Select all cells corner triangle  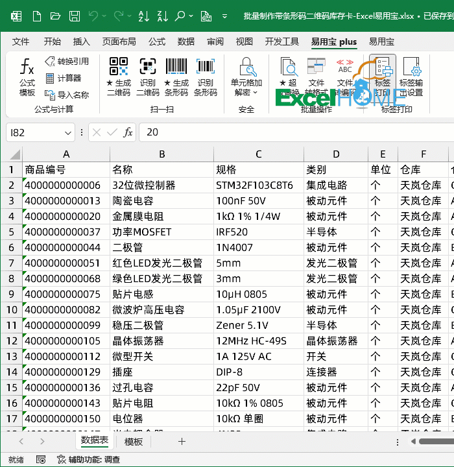pos(15,154)
